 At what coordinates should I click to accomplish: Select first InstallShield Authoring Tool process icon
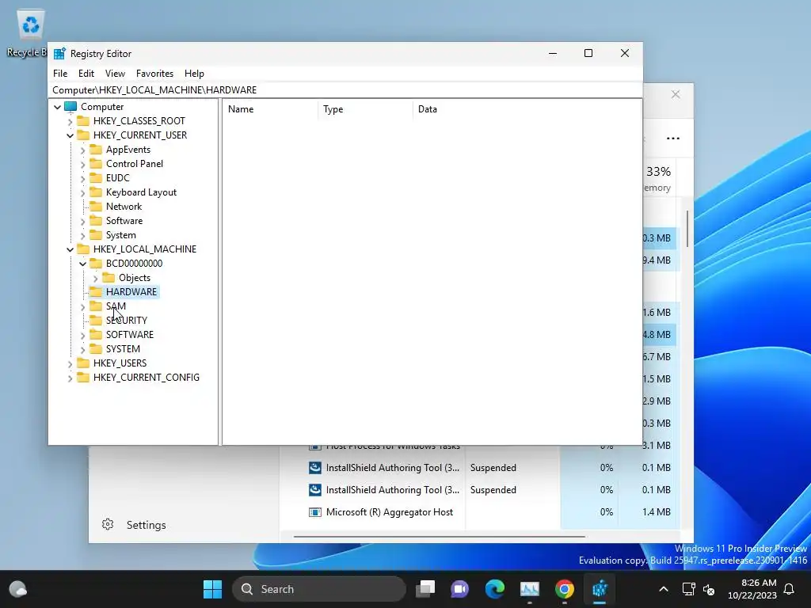click(315, 468)
